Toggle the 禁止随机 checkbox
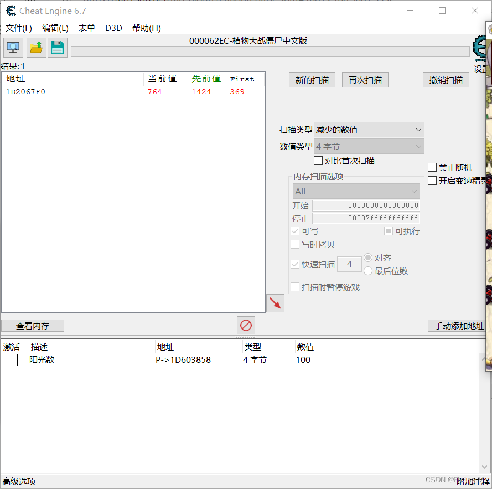The image size is (492, 489). (x=432, y=167)
